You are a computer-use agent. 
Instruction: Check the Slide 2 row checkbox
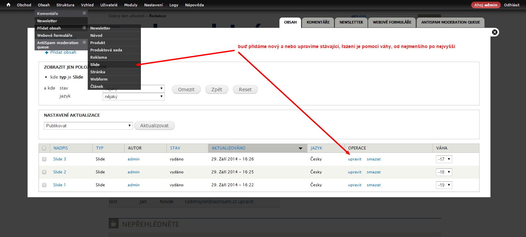(x=44, y=172)
